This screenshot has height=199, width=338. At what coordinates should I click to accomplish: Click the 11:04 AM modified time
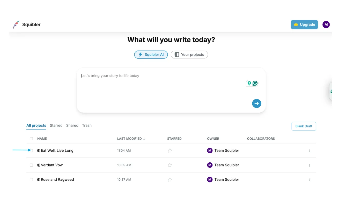pos(124,151)
